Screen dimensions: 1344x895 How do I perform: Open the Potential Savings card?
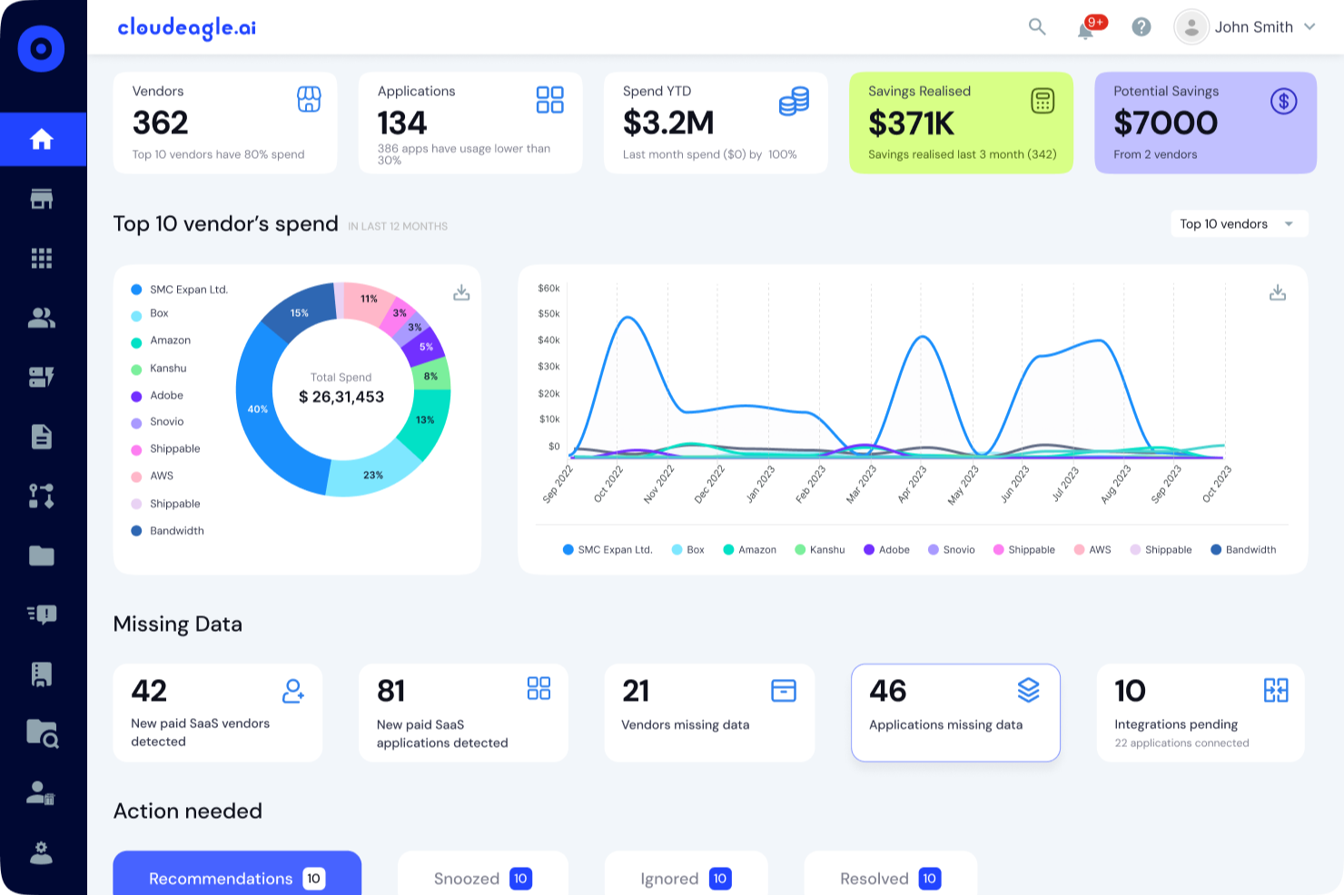(1205, 123)
